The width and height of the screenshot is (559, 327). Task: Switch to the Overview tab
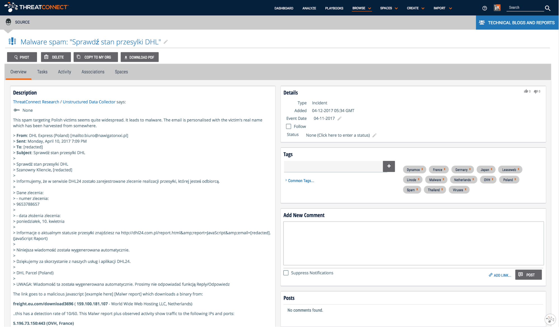coord(18,72)
